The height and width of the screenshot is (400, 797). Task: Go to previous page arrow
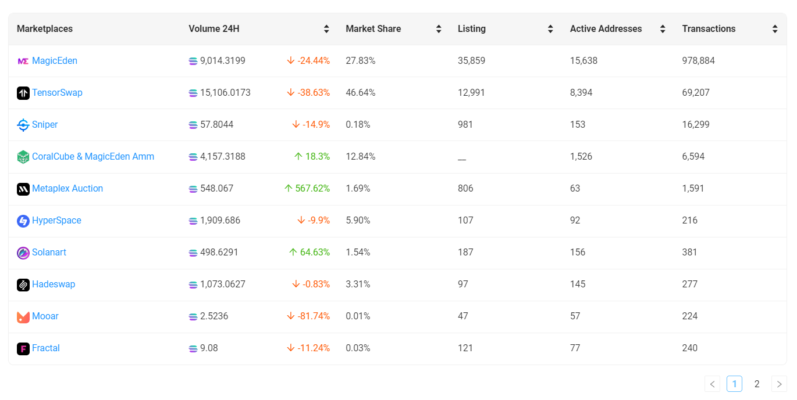[712, 384]
